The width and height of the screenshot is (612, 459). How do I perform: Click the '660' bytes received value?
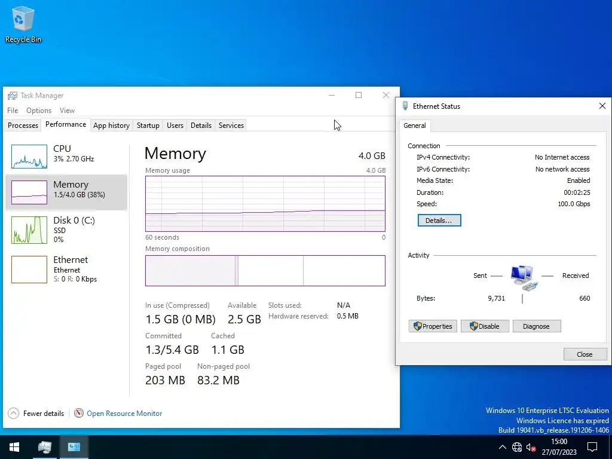click(x=585, y=298)
